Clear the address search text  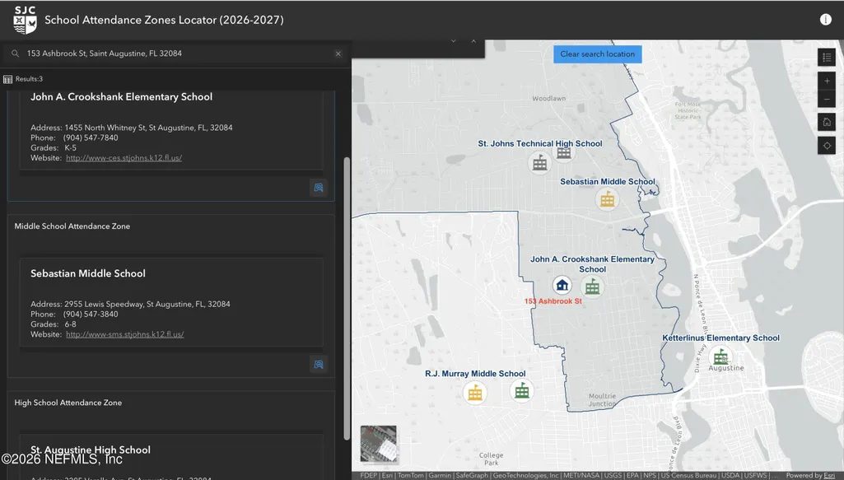click(338, 54)
